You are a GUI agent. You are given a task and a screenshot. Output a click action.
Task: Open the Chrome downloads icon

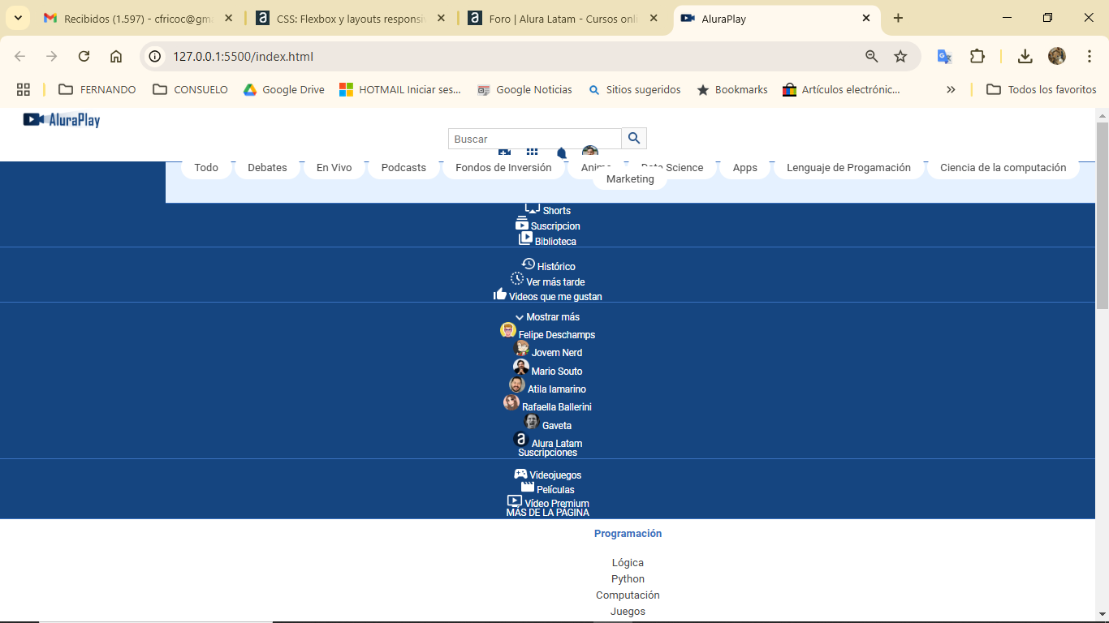coord(1025,56)
